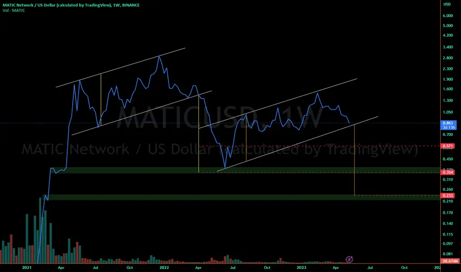Click the Apr label right after 2021

pos(61,268)
